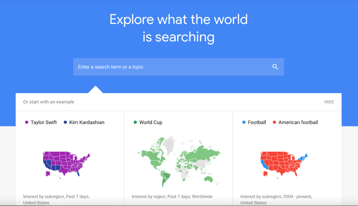Click the green color dot beside World Cup
Image resolution: width=358 pixels, height=206 pixels.
[x=135, y=122]
